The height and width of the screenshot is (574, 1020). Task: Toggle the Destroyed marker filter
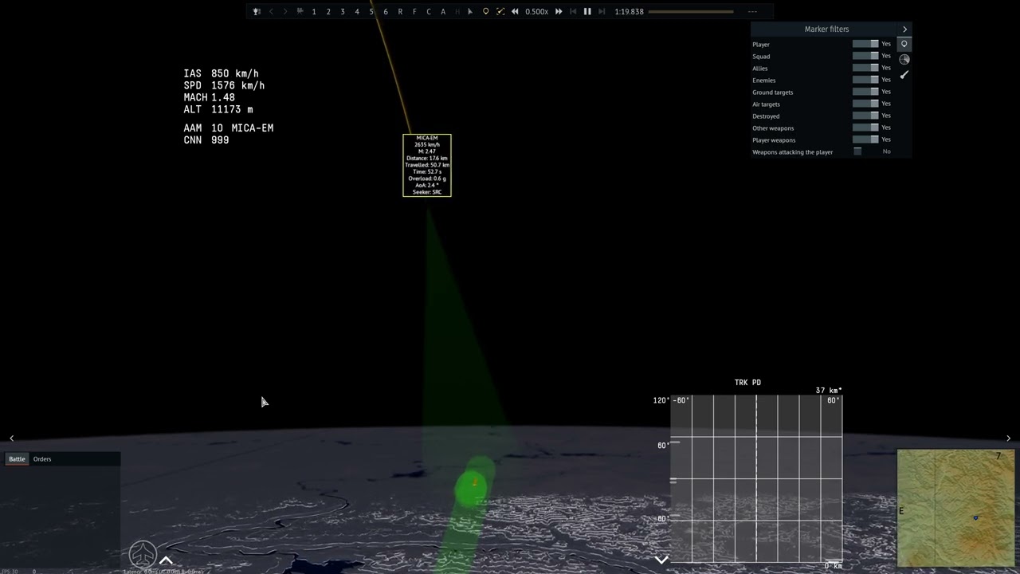(865, 116)
